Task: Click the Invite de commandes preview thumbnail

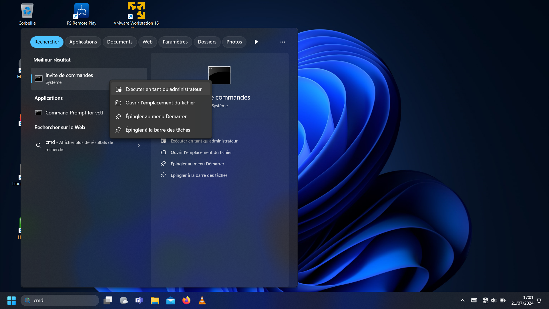Action: tap(219, 75)
